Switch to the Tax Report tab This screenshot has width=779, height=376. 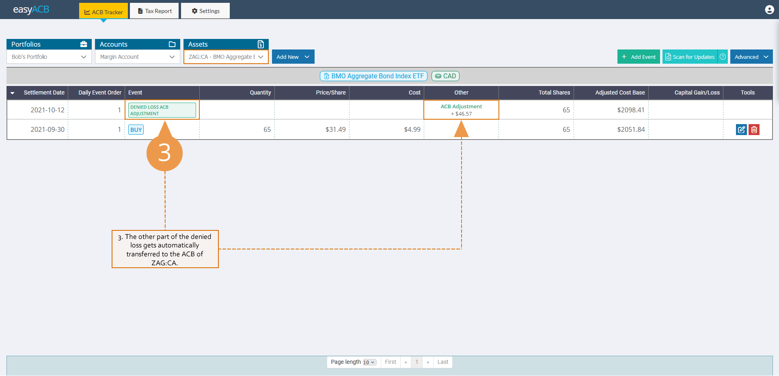[x=155, y=11]
